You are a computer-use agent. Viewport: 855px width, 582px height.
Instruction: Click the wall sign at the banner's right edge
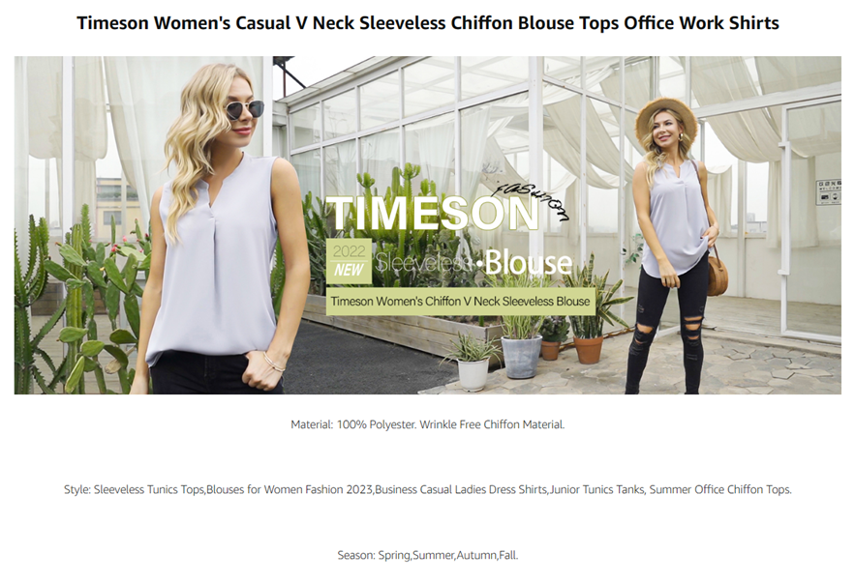(x=828, y=192)
